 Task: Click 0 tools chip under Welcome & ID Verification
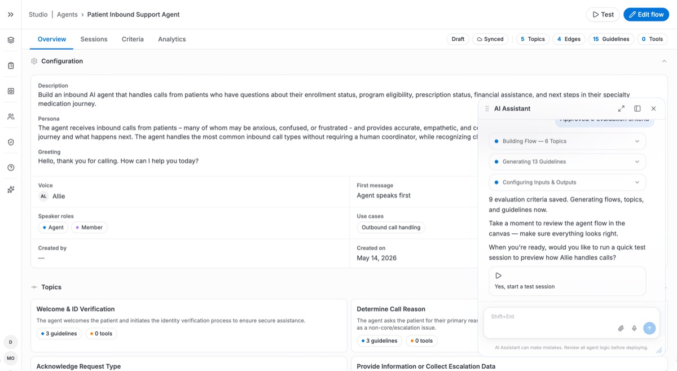101,334
